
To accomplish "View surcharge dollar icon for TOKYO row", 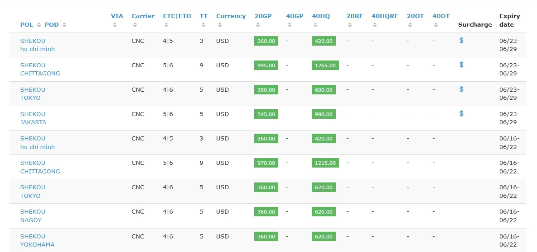I will tap(461, 89).
